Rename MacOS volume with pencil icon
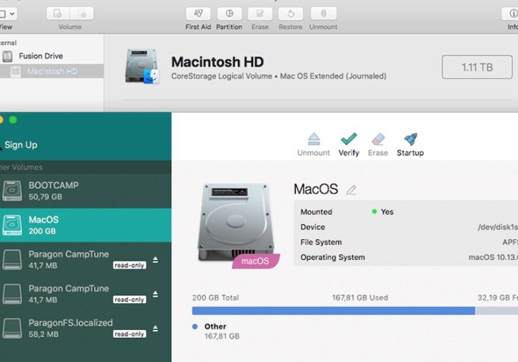Image resolution: width=518 pixels, height=362 pixels. pos(351,190)
